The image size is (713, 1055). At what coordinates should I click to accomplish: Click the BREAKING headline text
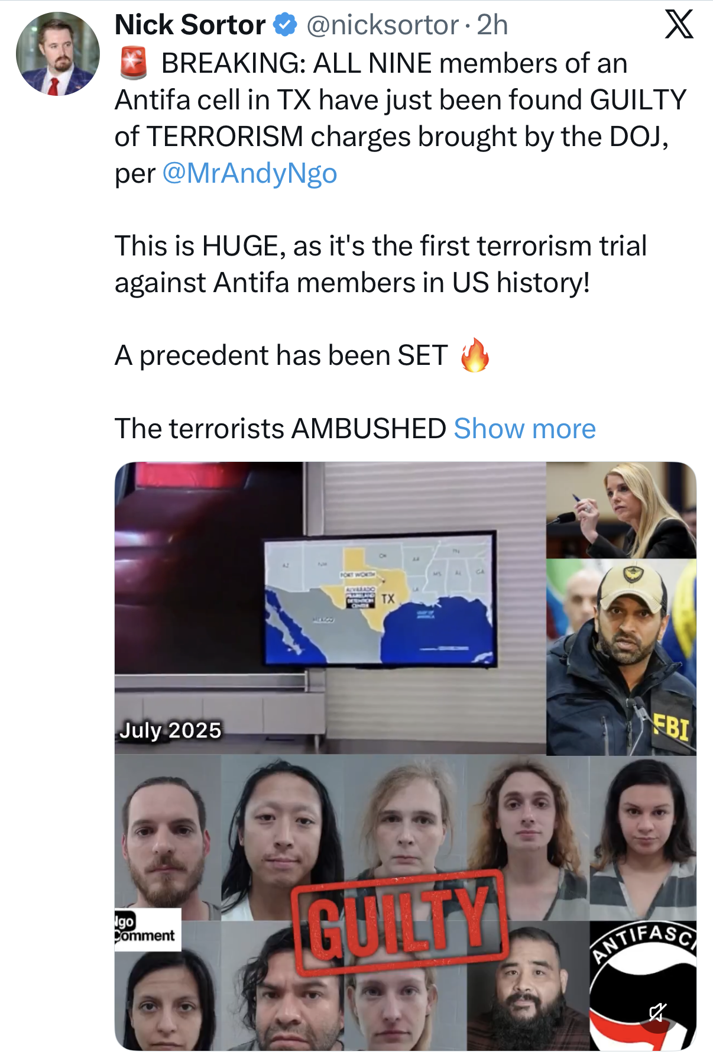[394, 63]
